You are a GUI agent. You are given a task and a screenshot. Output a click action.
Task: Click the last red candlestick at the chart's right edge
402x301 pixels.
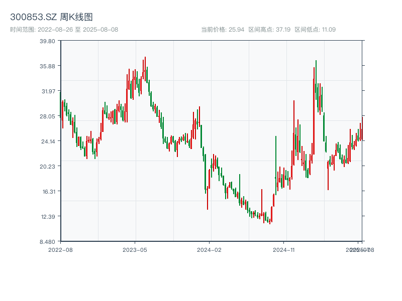tap(362, 128)
